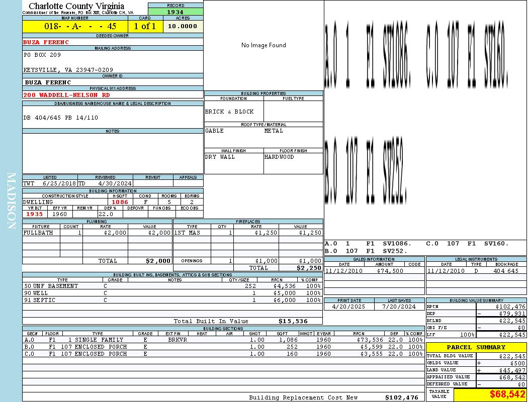Select card value 1 of 1
The image size is (528, 402).
[x=145, y=26]
